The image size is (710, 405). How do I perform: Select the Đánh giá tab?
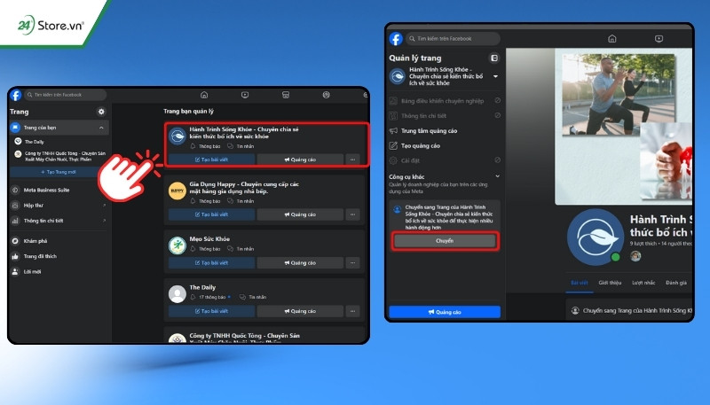pyautogui.click(x=676, y=283)
